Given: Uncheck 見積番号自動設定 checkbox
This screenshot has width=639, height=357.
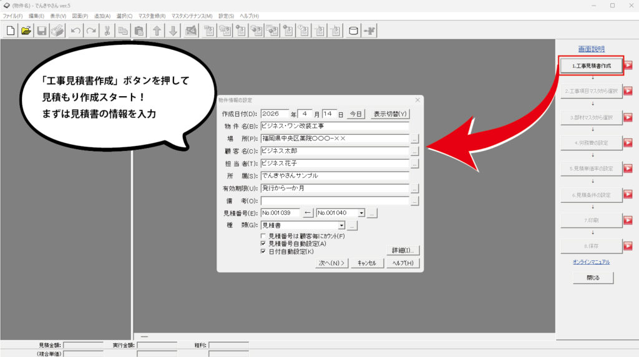Looking at the screenshot, I should click(263, 243).
